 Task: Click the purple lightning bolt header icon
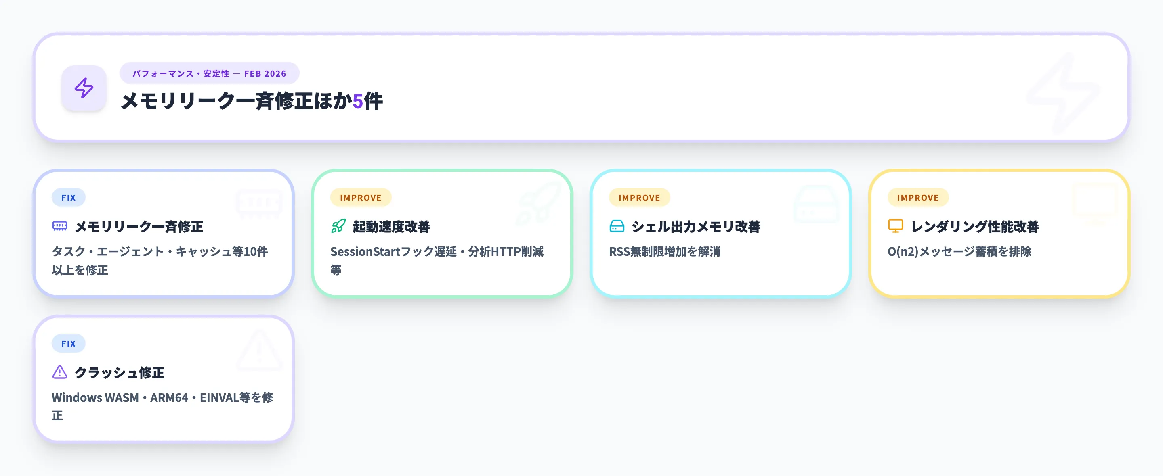coord(84,88)
